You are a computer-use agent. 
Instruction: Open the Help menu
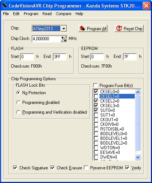pos(79,14)
